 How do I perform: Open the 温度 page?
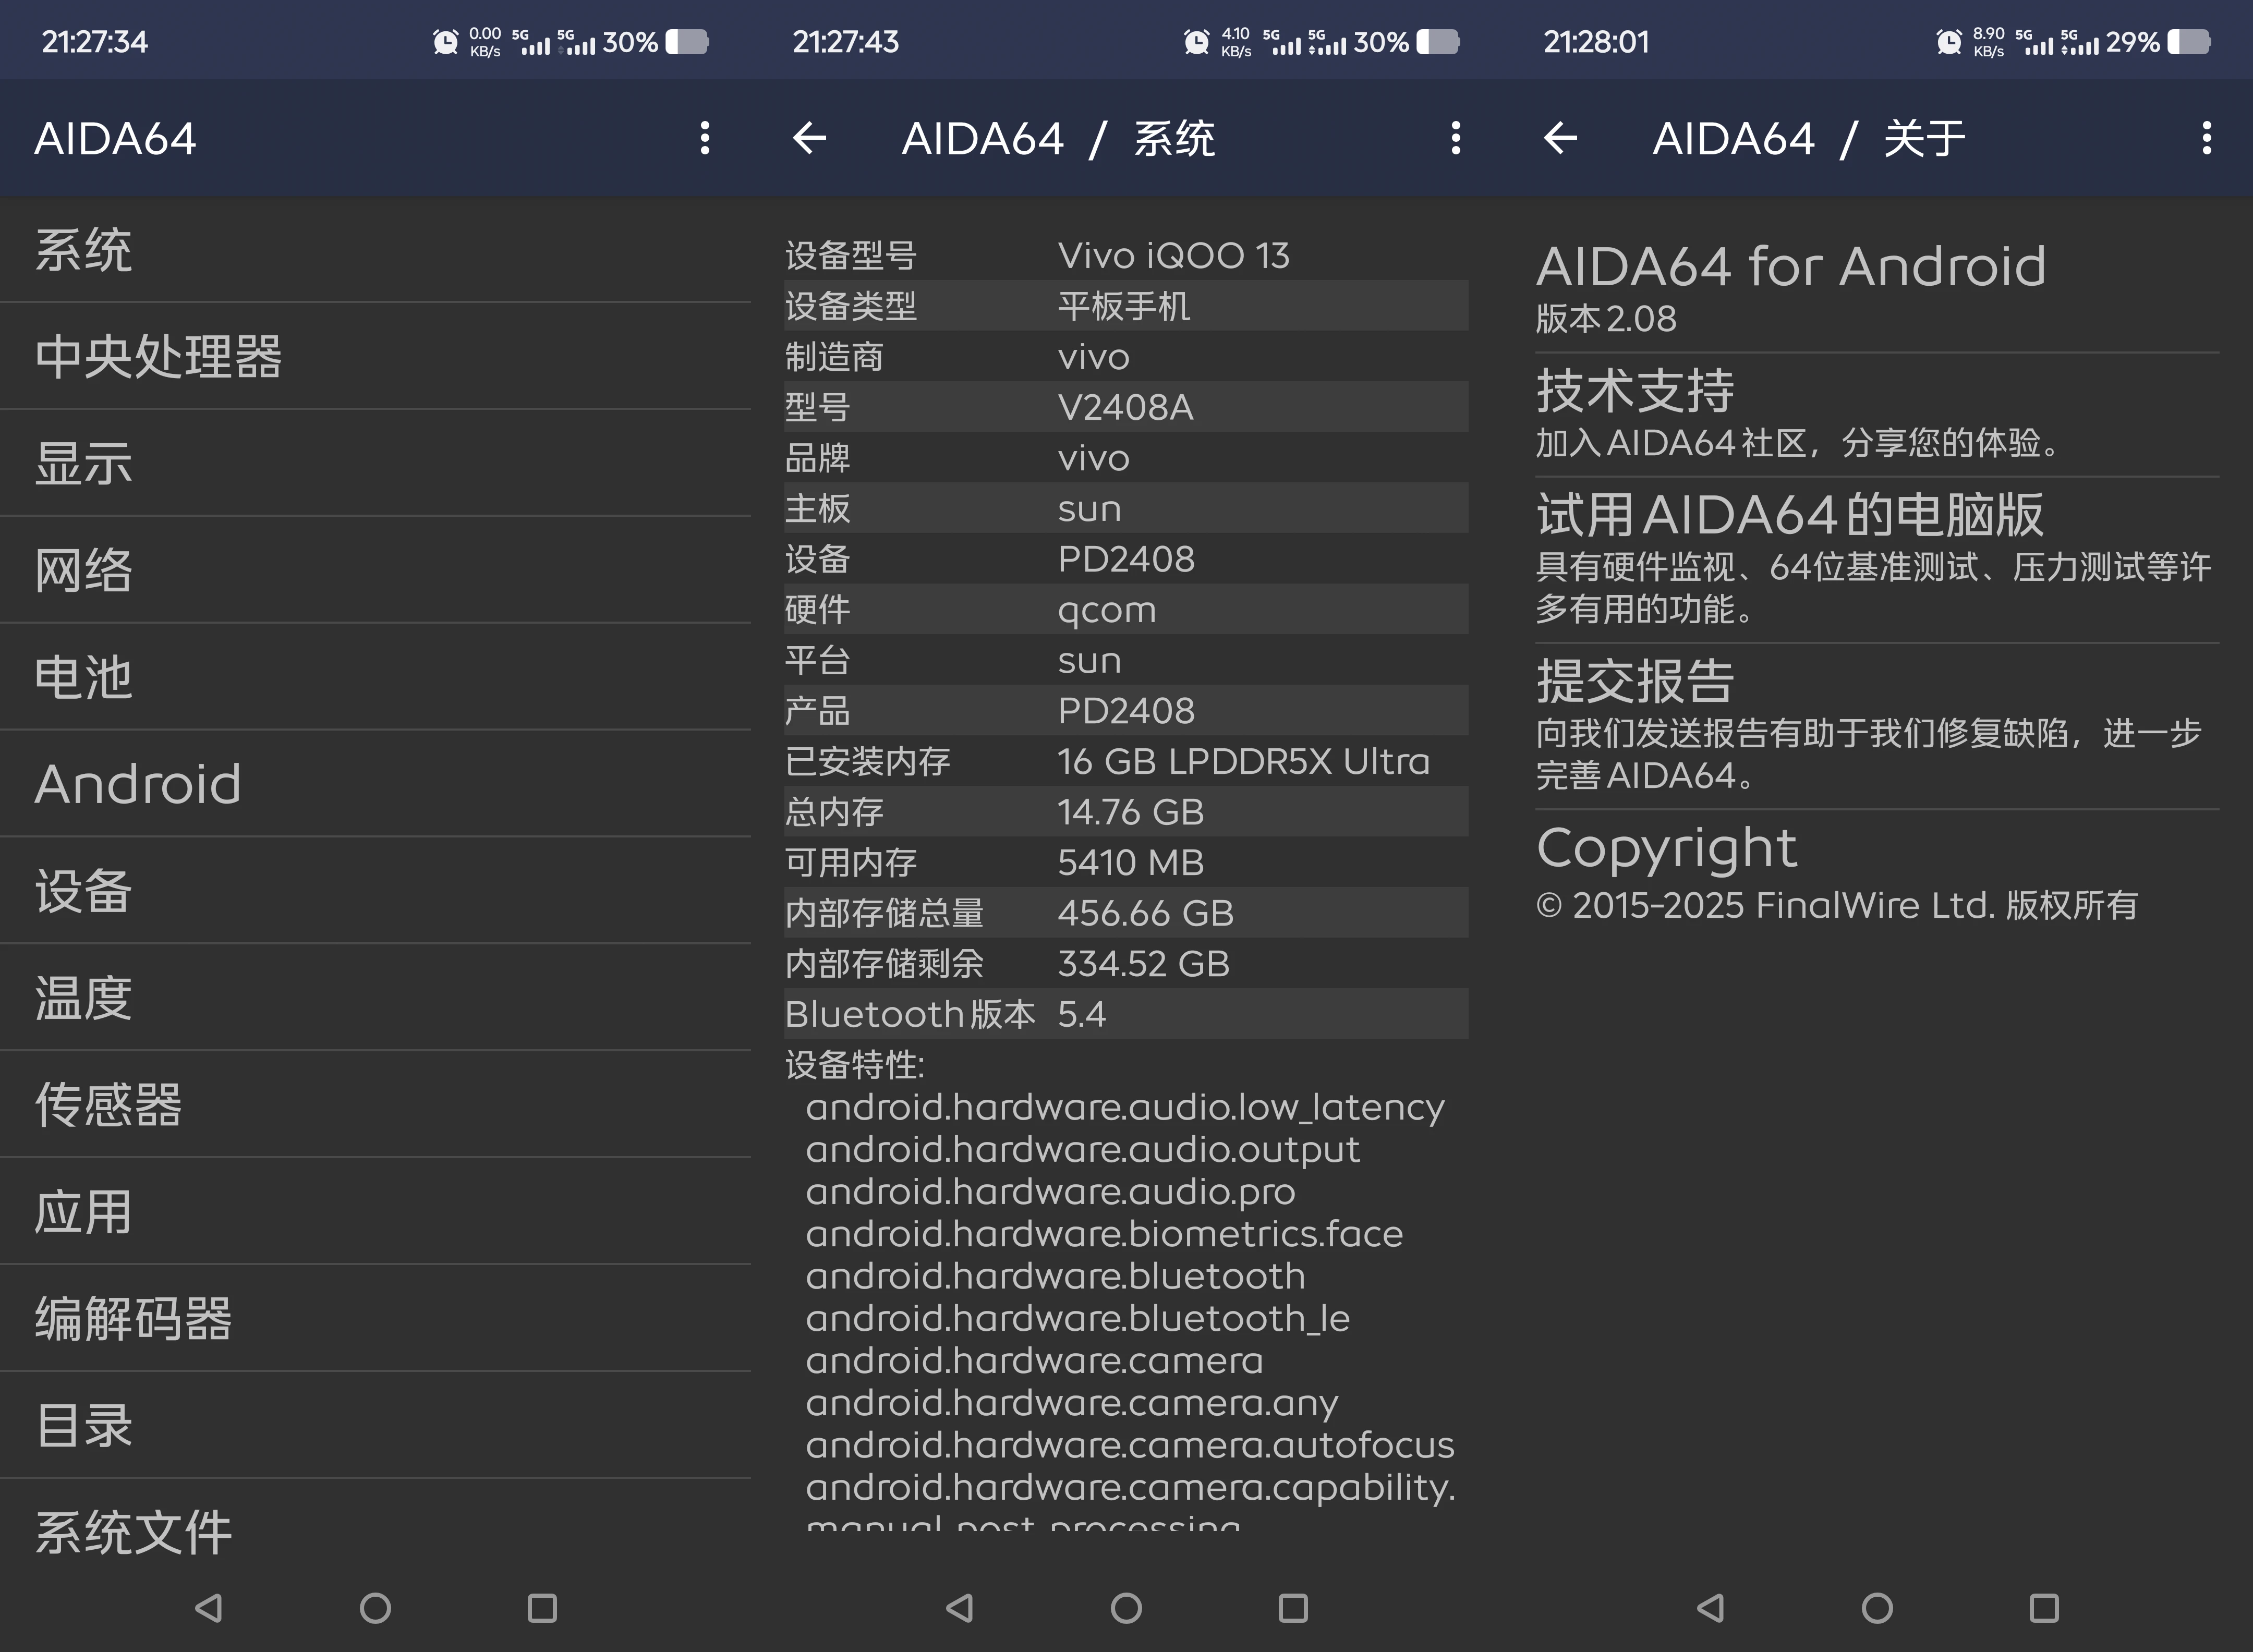coord(375,998)
